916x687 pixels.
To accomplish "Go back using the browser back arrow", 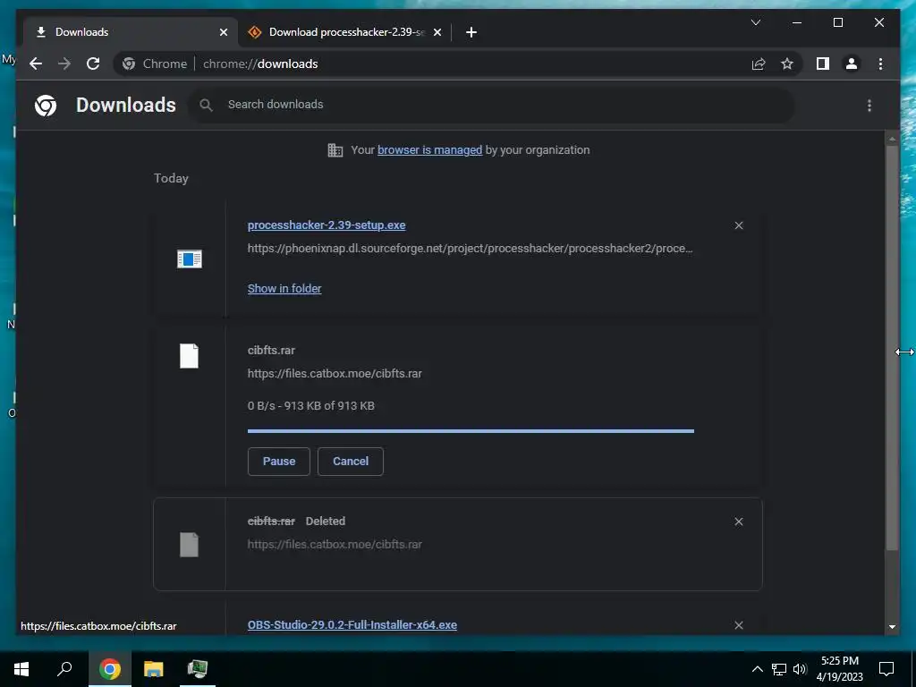I will (x=36, y=64).
